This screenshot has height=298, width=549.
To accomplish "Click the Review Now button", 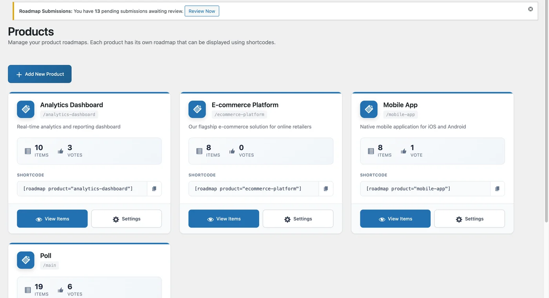I will coord(202,11).
